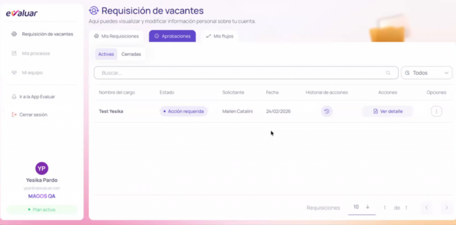
Task: Click the history clock icon for Test Yesika
Action: tap(326, 111)
